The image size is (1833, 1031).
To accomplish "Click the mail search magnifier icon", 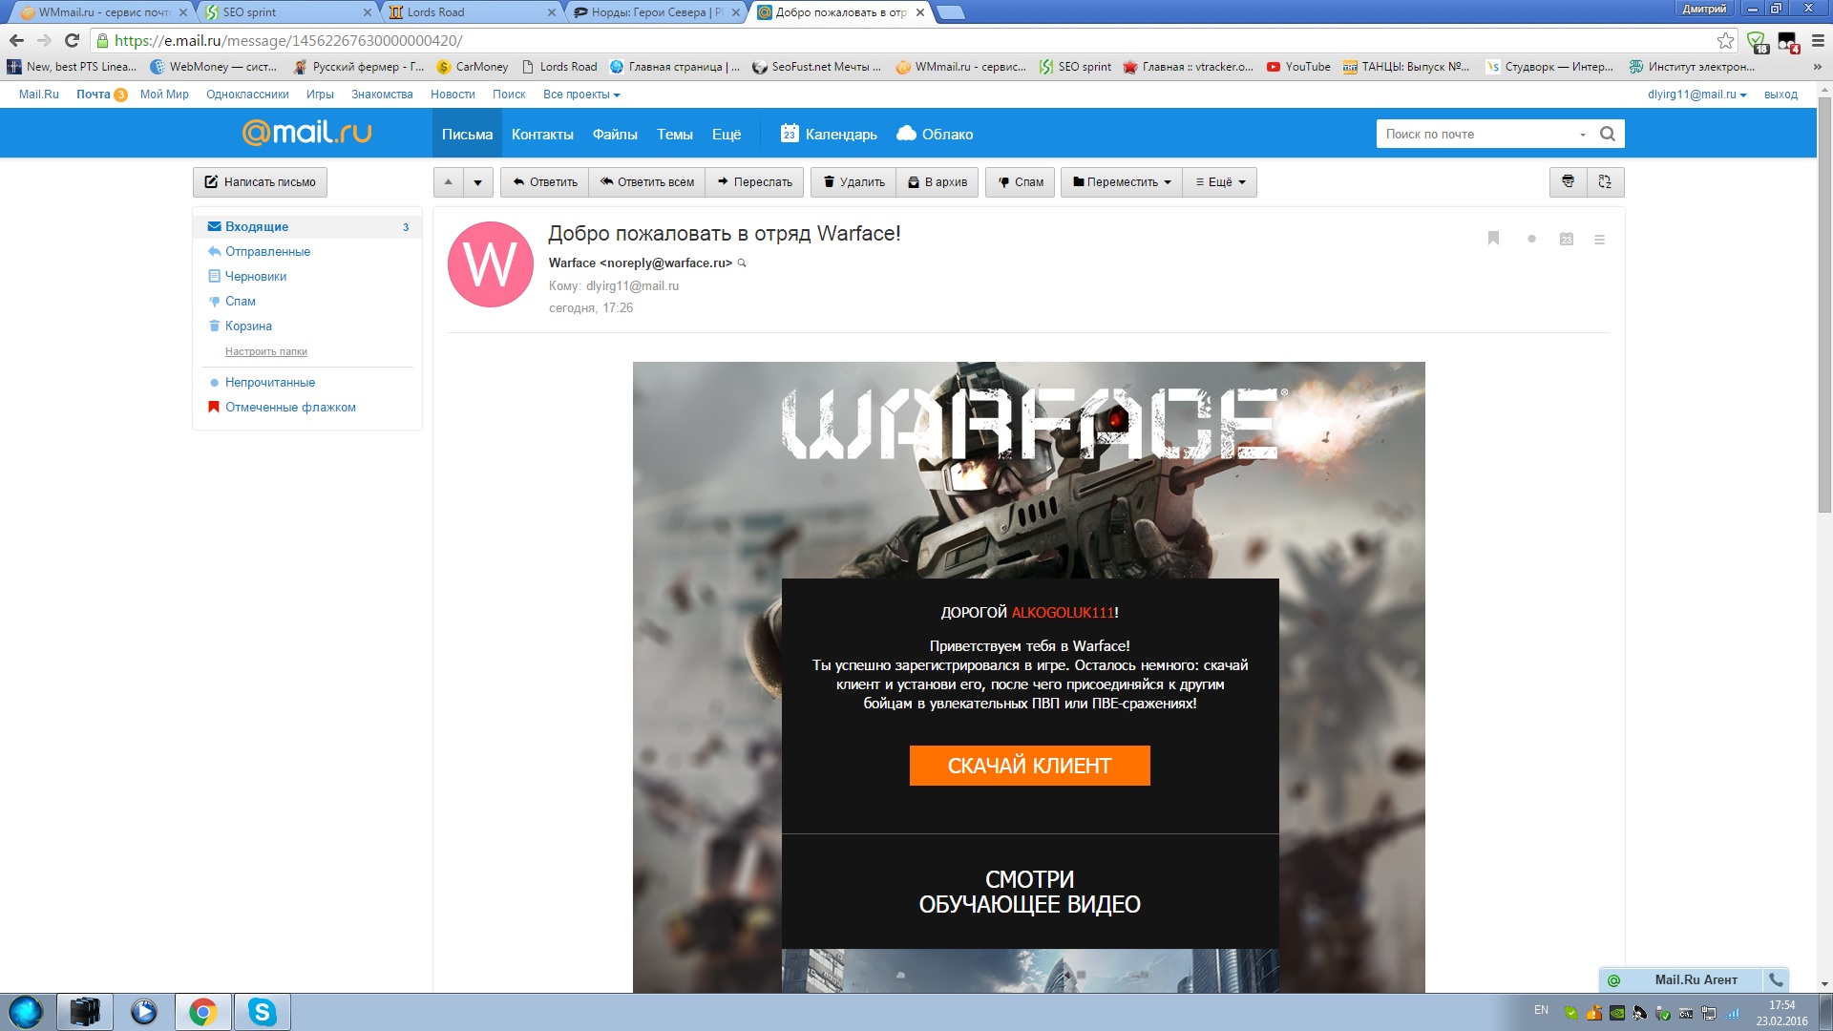I will pos(1608,134).
